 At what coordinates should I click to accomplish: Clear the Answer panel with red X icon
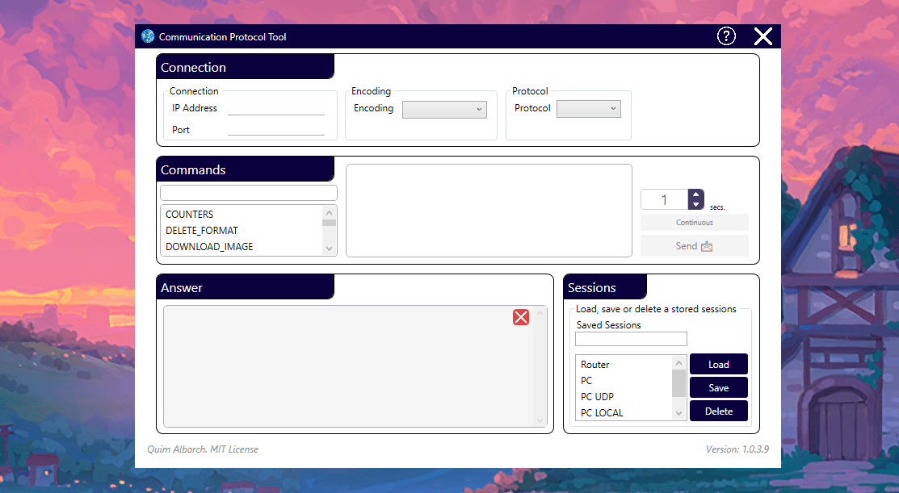click(x=521, y=317)
